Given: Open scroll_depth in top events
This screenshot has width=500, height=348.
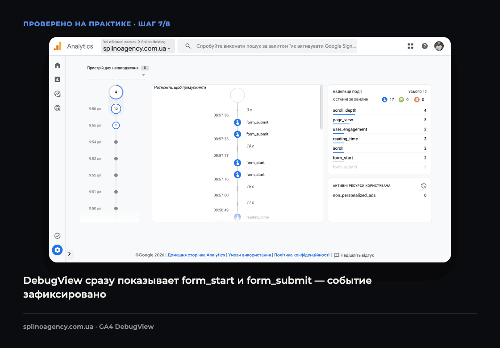Looking at the screenshot, I should tap(345, 111).
